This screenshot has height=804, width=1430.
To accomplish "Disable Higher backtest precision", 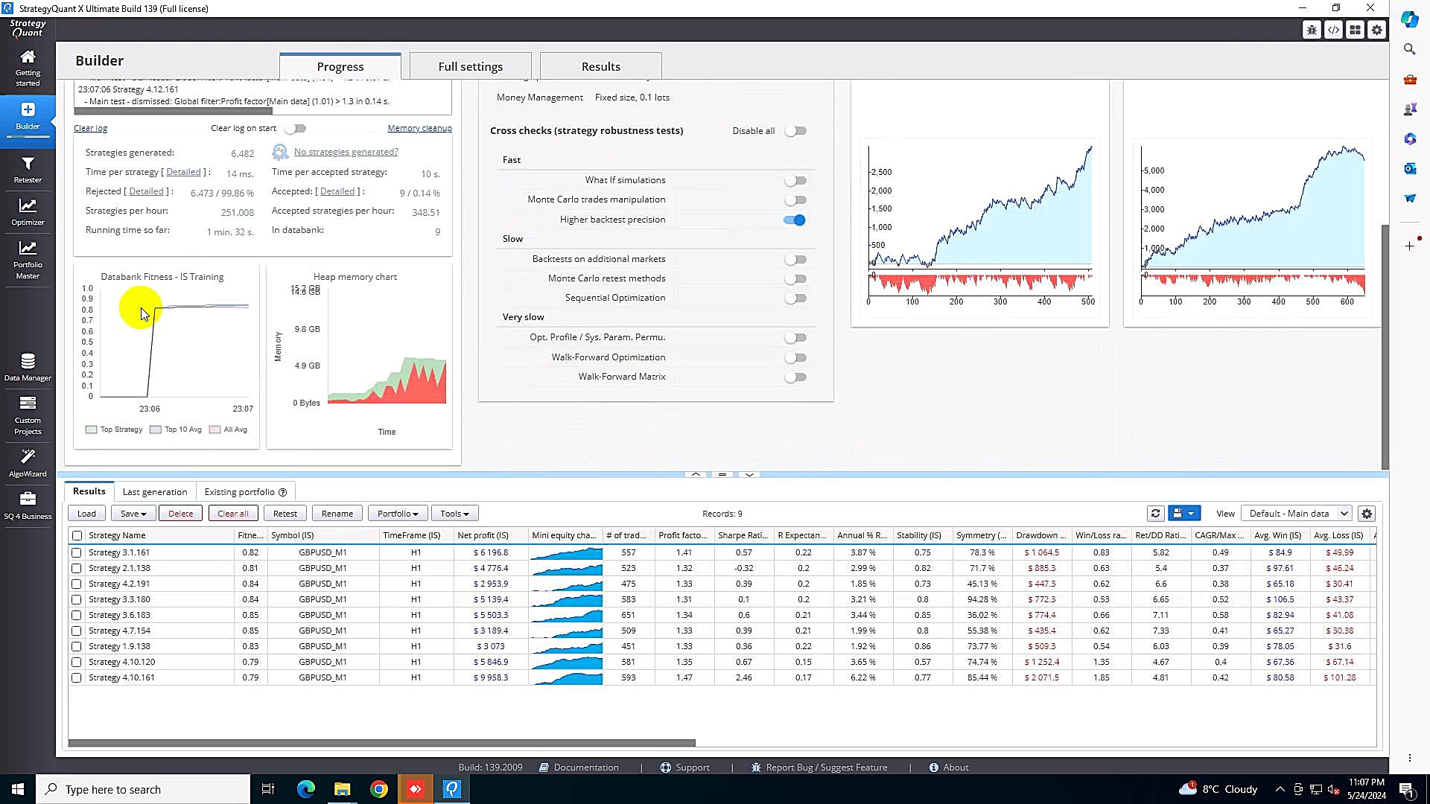I will [x=795, y=220].
